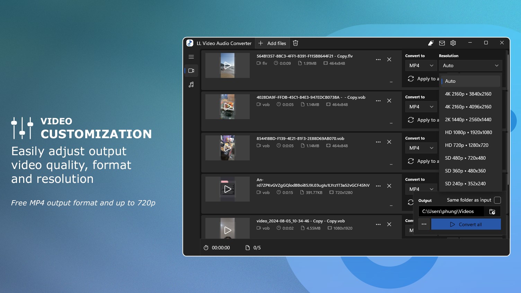Browse for output folder icon
The height and width of the screenshot is (293, 521).
pyautogui.click(x=492, y=211)
